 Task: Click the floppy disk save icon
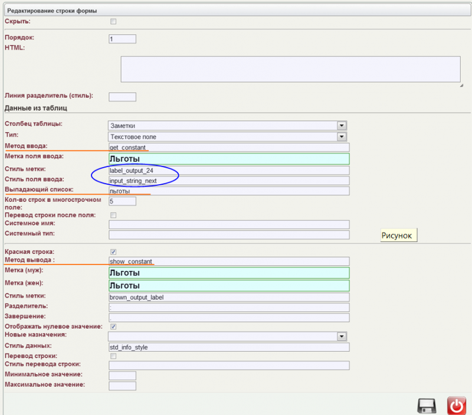(x=427, y=406)
